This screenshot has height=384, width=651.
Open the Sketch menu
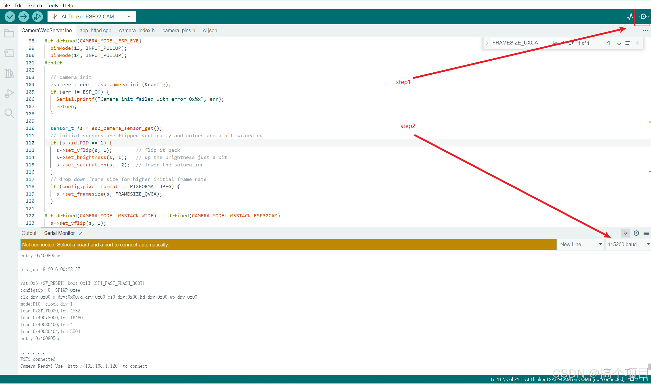(34, 5)
